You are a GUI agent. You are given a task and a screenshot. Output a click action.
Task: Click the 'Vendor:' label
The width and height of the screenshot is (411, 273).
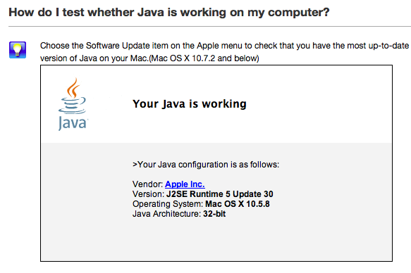(147, 184)
